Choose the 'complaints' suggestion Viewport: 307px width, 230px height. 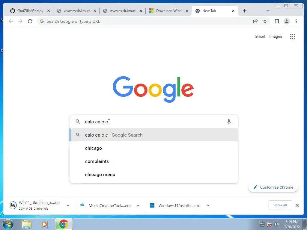tap(154, 161)
